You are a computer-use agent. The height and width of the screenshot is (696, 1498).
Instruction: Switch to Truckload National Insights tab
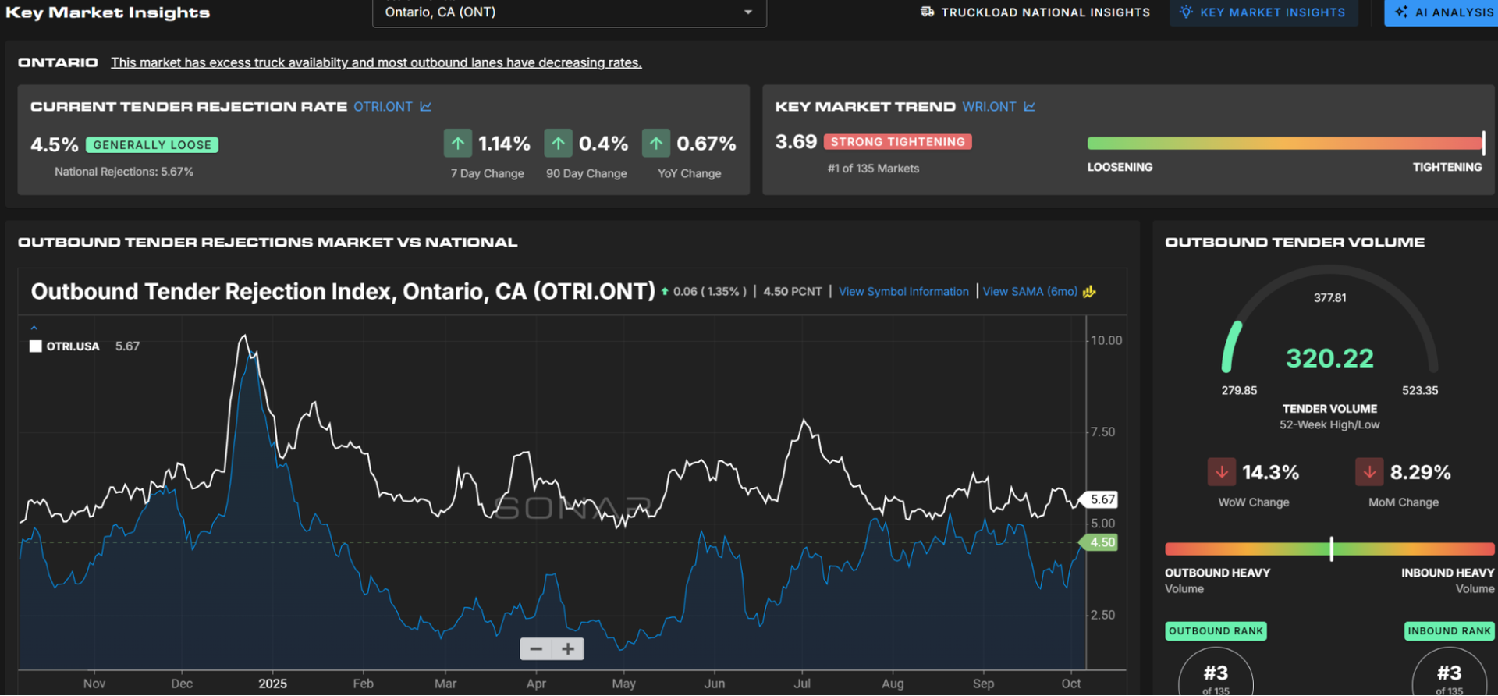1045,12
